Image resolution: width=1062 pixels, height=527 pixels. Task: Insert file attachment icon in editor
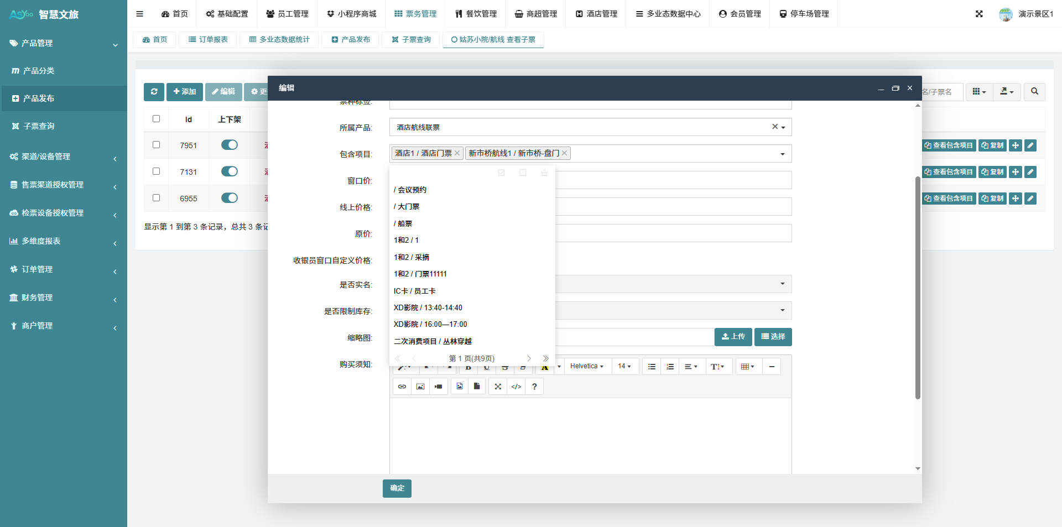[477, 387]
